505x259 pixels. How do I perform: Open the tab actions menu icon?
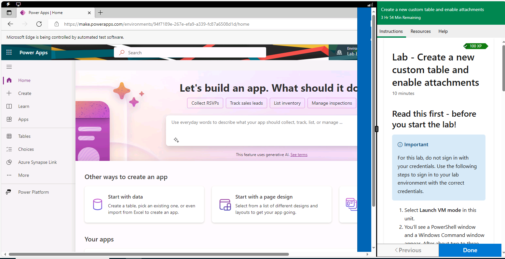coord(9,13)
